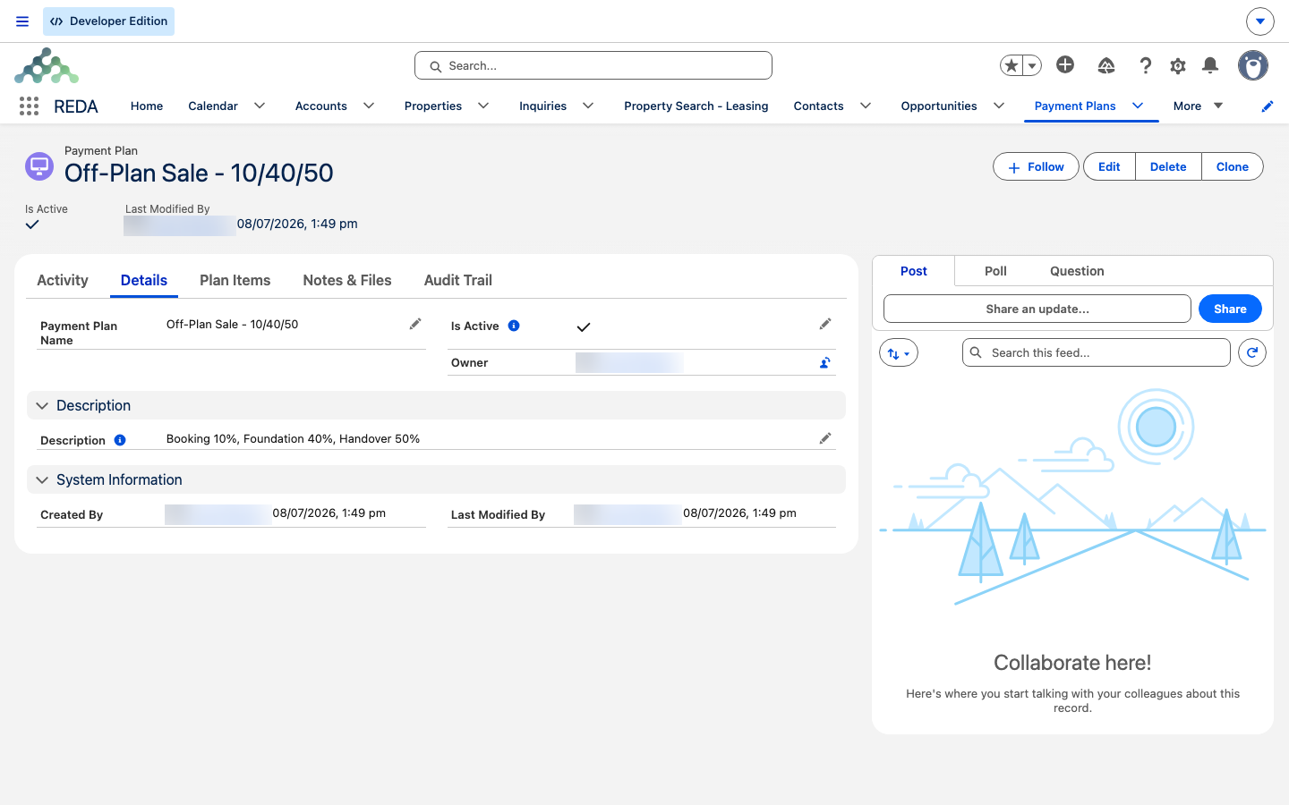Screen dimensions: 1289x805
Task: Show the Is Active field info tooltip
Action: (514, 326)
